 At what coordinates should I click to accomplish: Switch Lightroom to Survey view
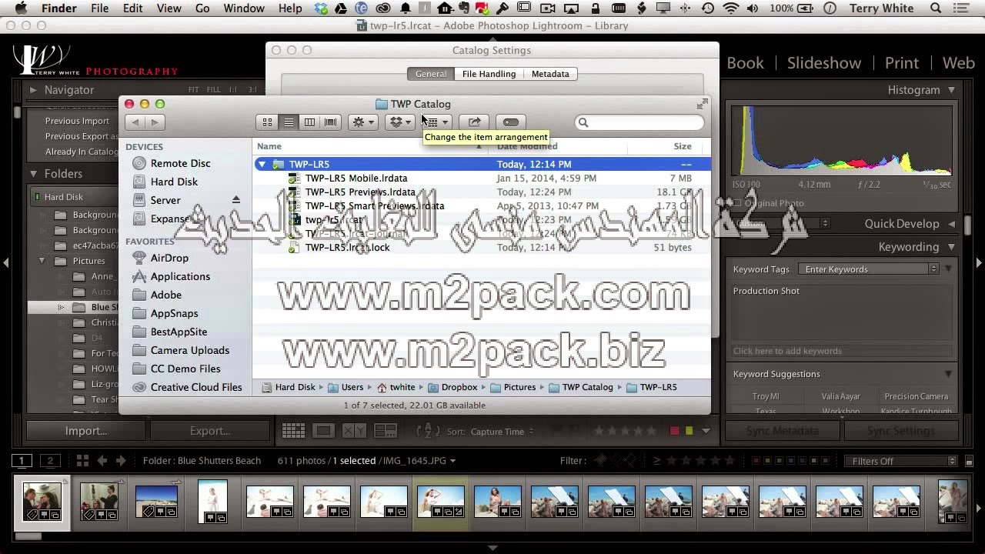tap(385, 431)
